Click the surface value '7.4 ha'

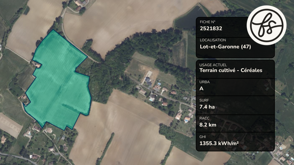pyautogui.click(x=207, y=107)
